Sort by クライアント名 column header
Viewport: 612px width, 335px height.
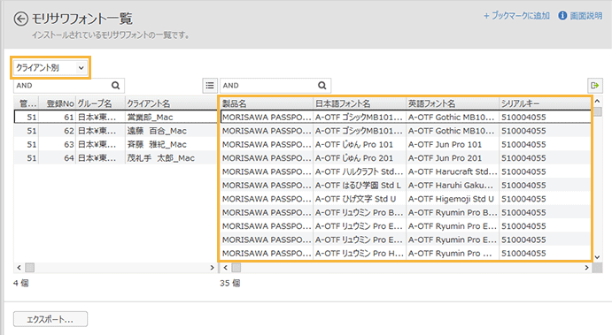tap(171, 103)
